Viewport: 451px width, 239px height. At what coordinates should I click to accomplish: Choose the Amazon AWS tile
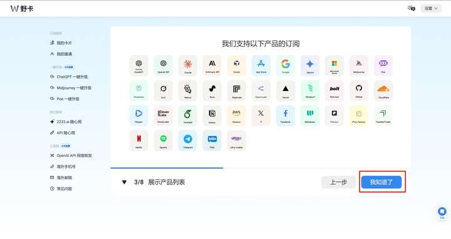tap(236, 115)
